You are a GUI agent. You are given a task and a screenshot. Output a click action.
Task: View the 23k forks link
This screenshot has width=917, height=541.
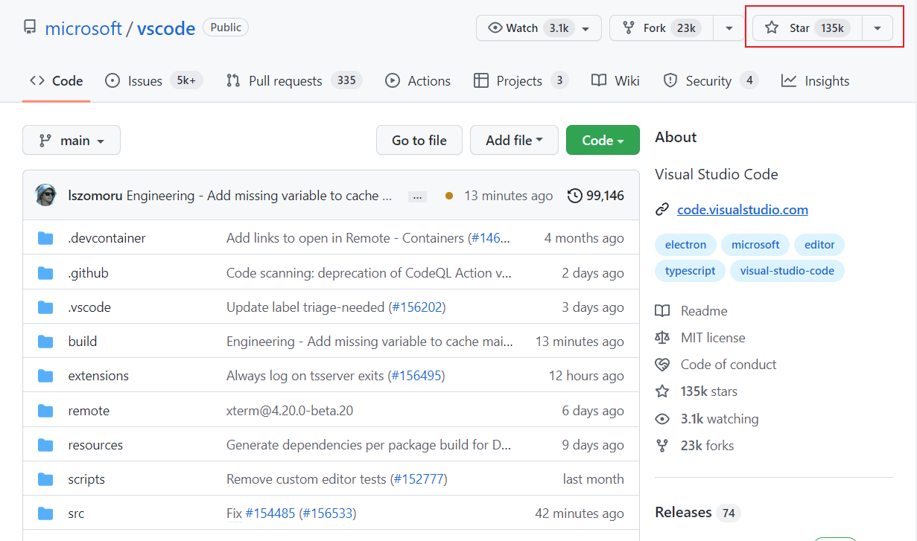point(694,446)
